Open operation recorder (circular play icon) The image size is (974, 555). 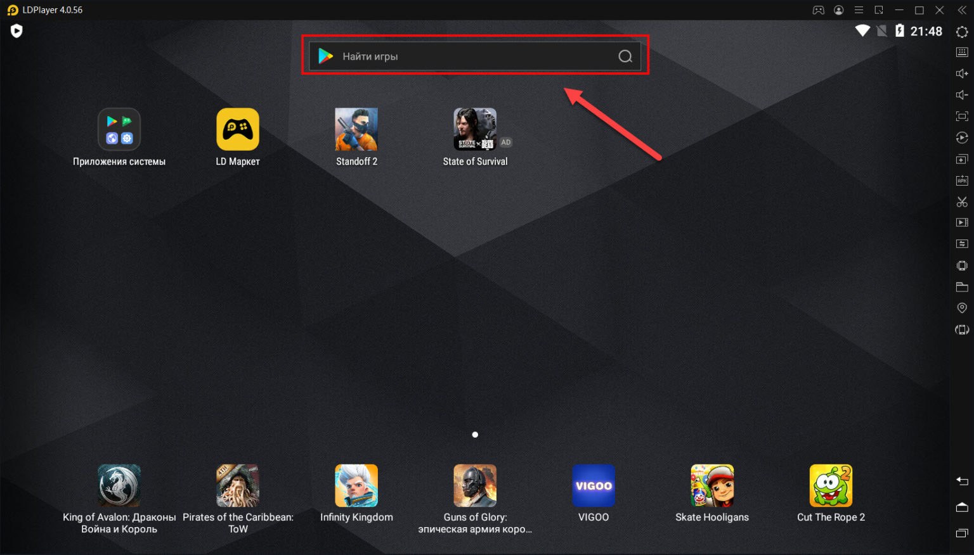(962, 137)
